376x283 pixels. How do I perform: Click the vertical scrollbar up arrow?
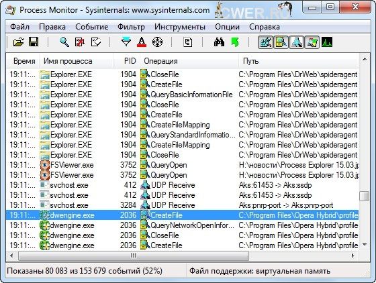point(365,59)
